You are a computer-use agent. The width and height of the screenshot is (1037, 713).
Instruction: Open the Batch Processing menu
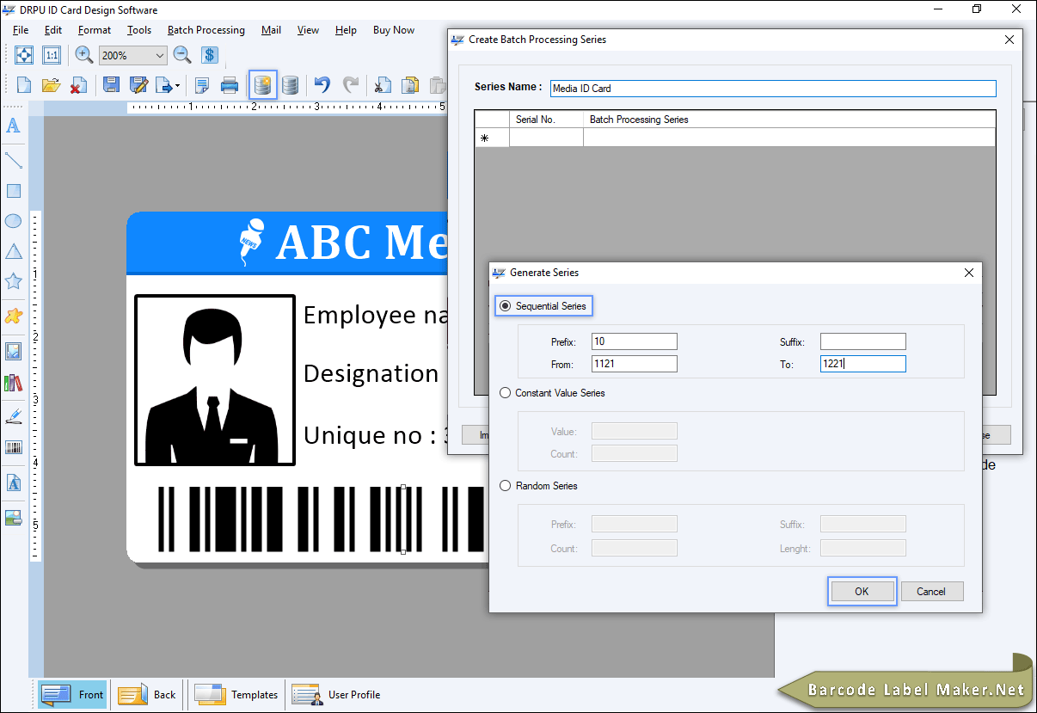[206, 30]
